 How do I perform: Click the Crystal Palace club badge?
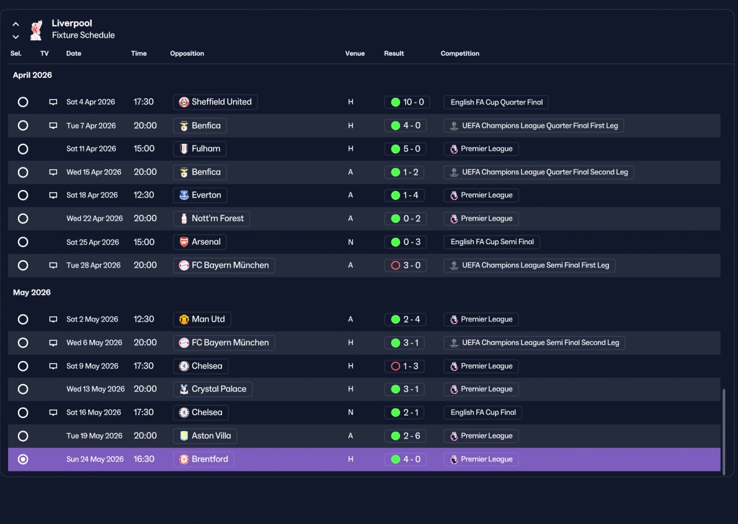184,389
